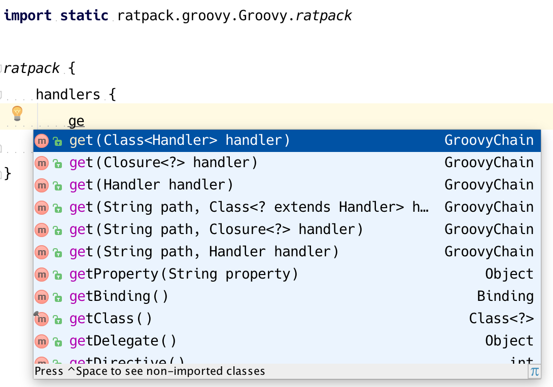The width and height of the screenshot is (553, 387).
Task: Click the green unlock icon next to getBinding()
Action: click(x=57, y=296)
